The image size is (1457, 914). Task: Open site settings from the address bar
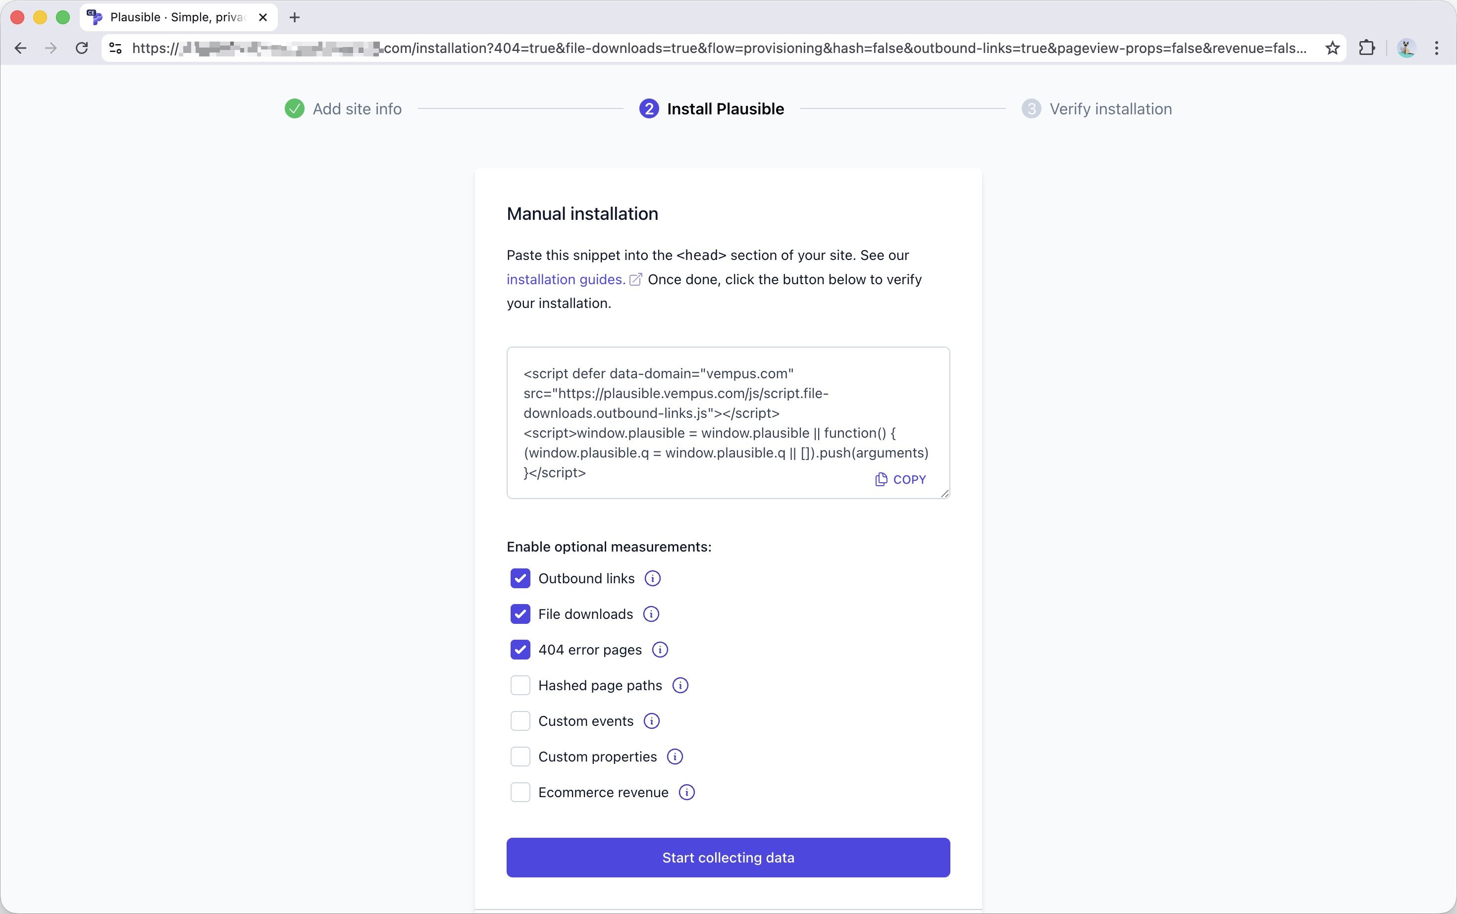114,49
